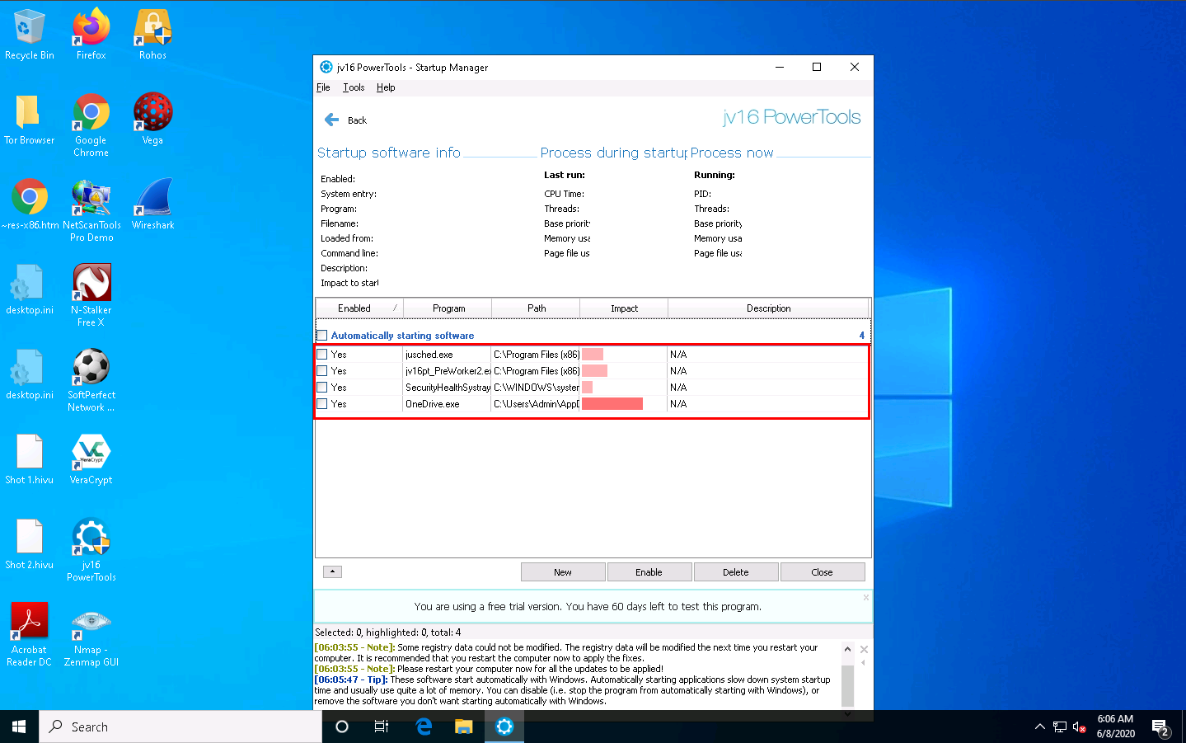Viewport: 1186px width, 743px height.
Task: Sort by the Program column header
Action: 448,308
